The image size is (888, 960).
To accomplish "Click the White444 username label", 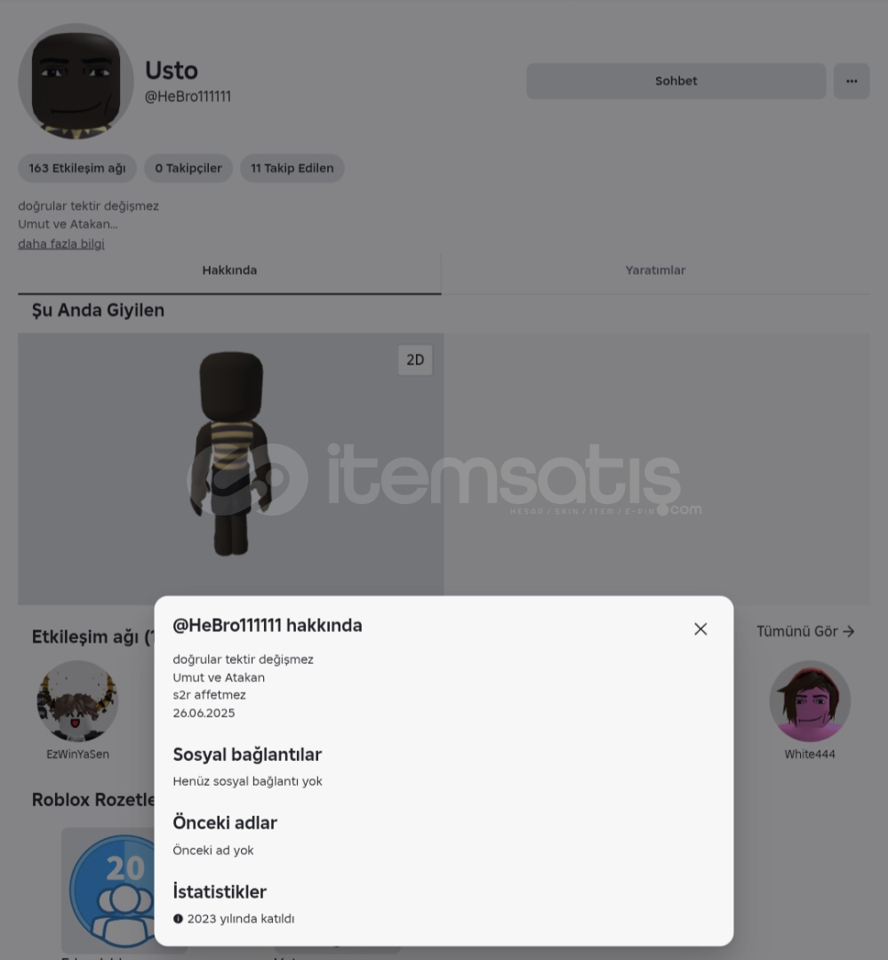I will [810, 755].
